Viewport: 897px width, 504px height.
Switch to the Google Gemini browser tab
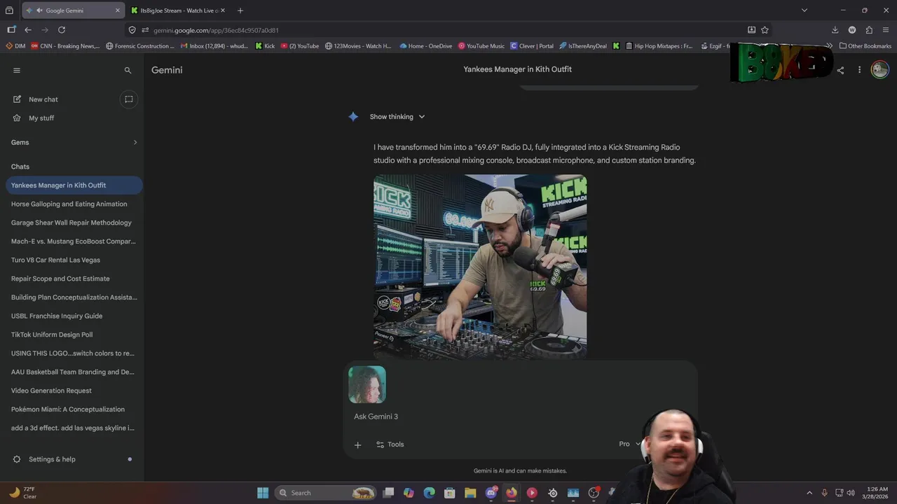pyautogui.click(x=73, y=10)
